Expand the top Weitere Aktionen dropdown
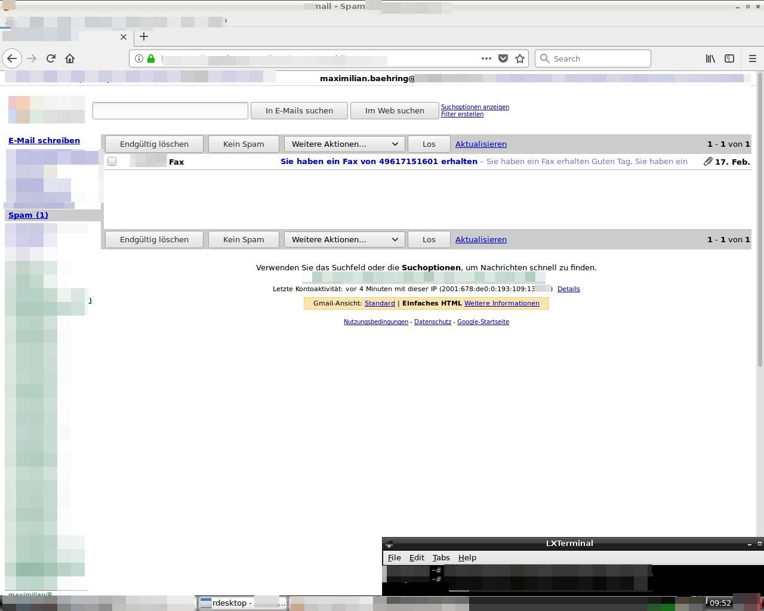The height and width of the screenshot is (611, 764). (x=344, y=144)
